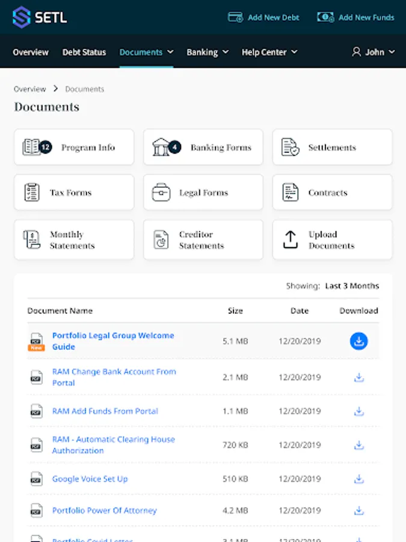Click the Documents breadcrumb text
Screen dimensions: 406x542
85,89
